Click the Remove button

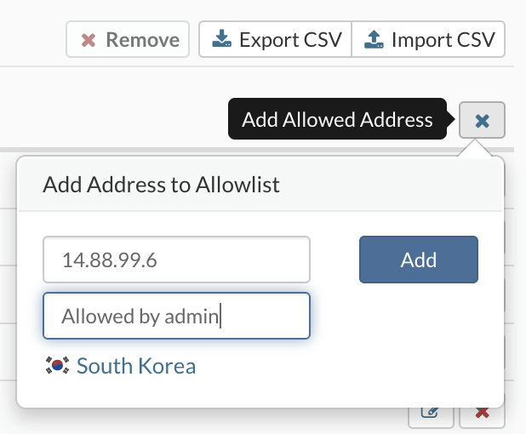[128, 40]
